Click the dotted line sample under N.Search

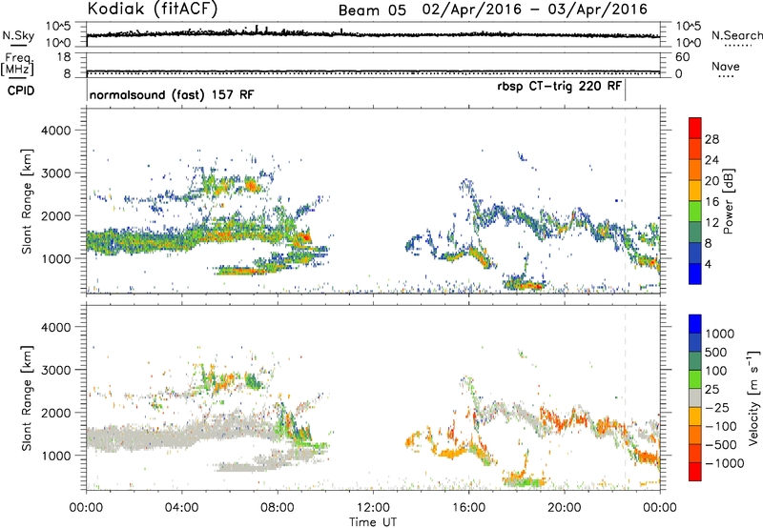(x=737, y=46)
